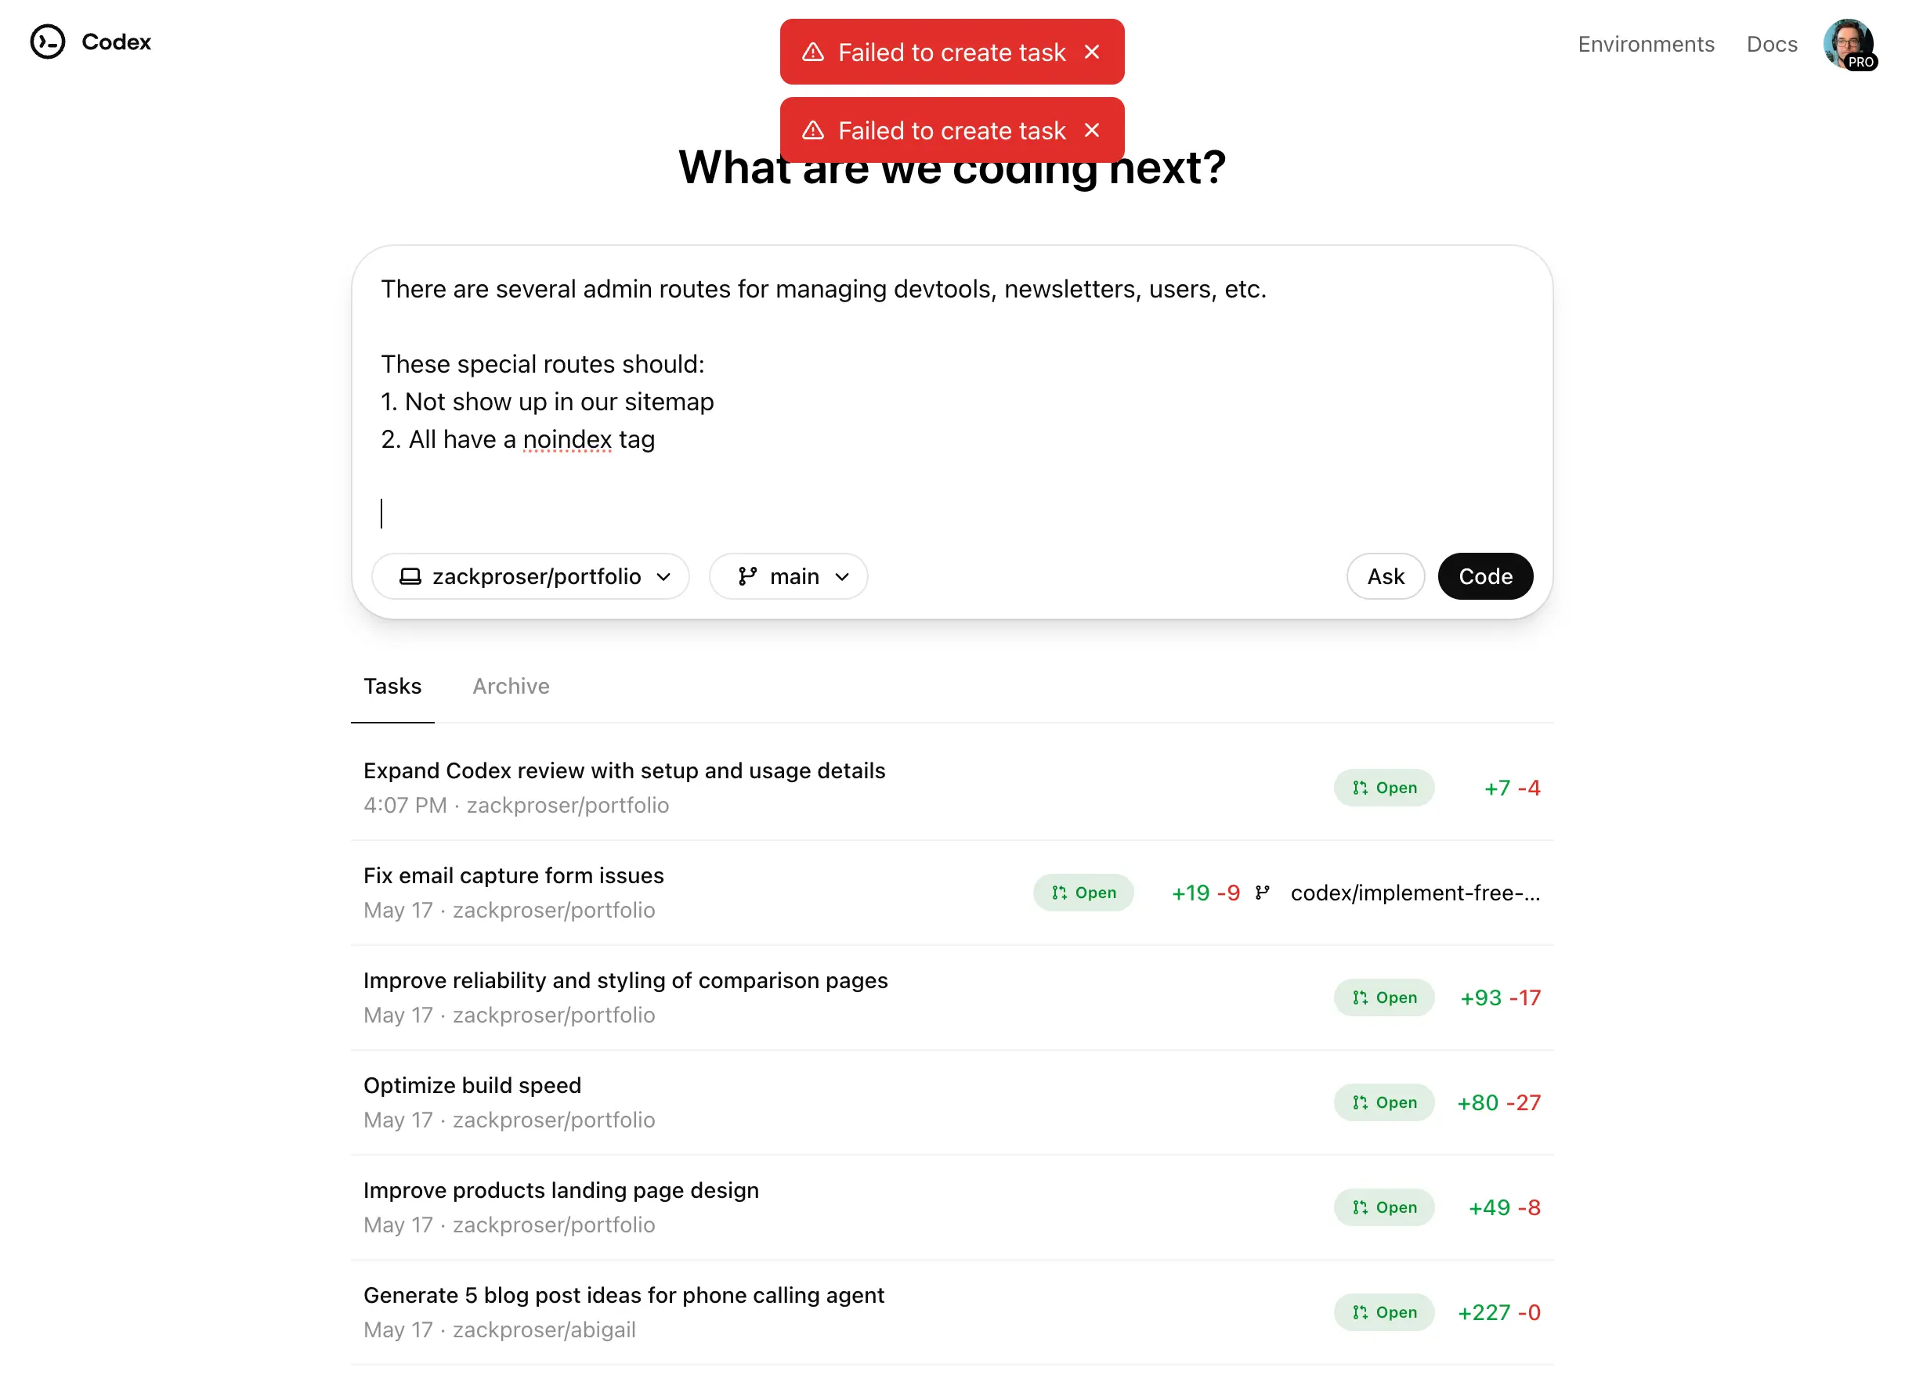Click the pull request icon in Optimize build speed Open badge
The height and width of the screenshot is (1378, 1905).
click(x=1360, y=1102)
